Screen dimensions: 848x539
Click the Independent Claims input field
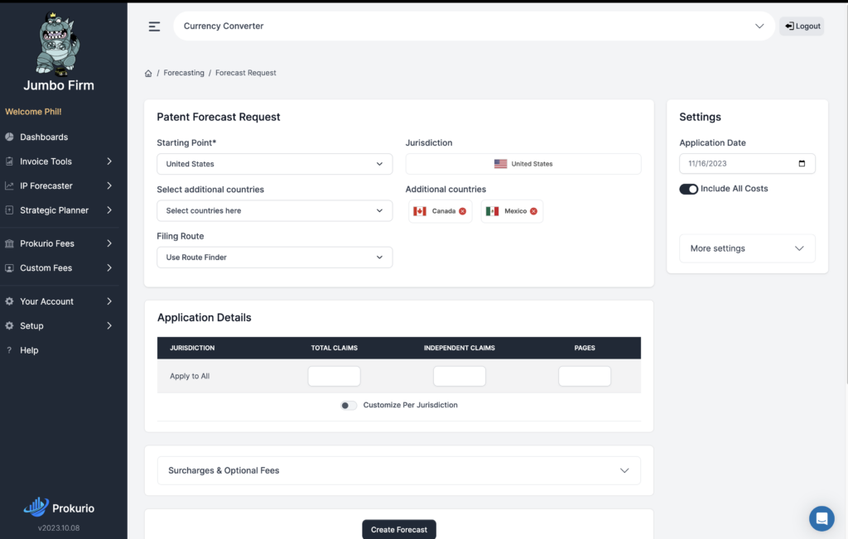pyautogui.click(x=459, y=376)
